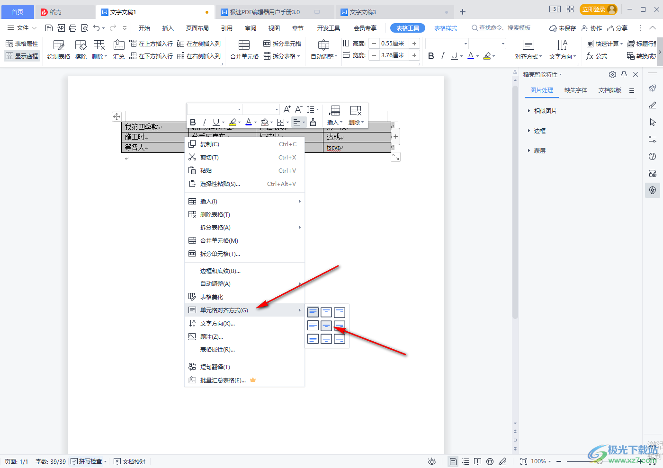663x468 pixels.
Task: Click the format painter in the mini toolbar
Action: click(313, 122)
